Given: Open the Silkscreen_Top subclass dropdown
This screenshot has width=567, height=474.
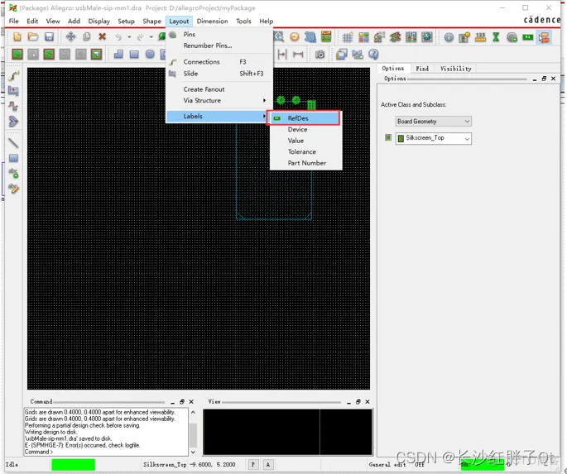Looking at the screenshot, I should coord(433,138).
